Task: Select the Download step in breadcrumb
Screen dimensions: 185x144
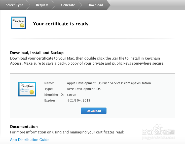Action: pos(95,5)
